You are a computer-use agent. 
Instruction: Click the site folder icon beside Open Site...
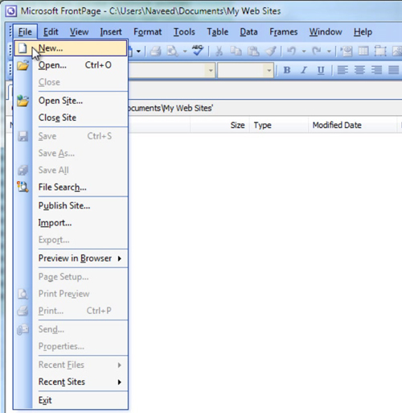[x=23, y=101]
